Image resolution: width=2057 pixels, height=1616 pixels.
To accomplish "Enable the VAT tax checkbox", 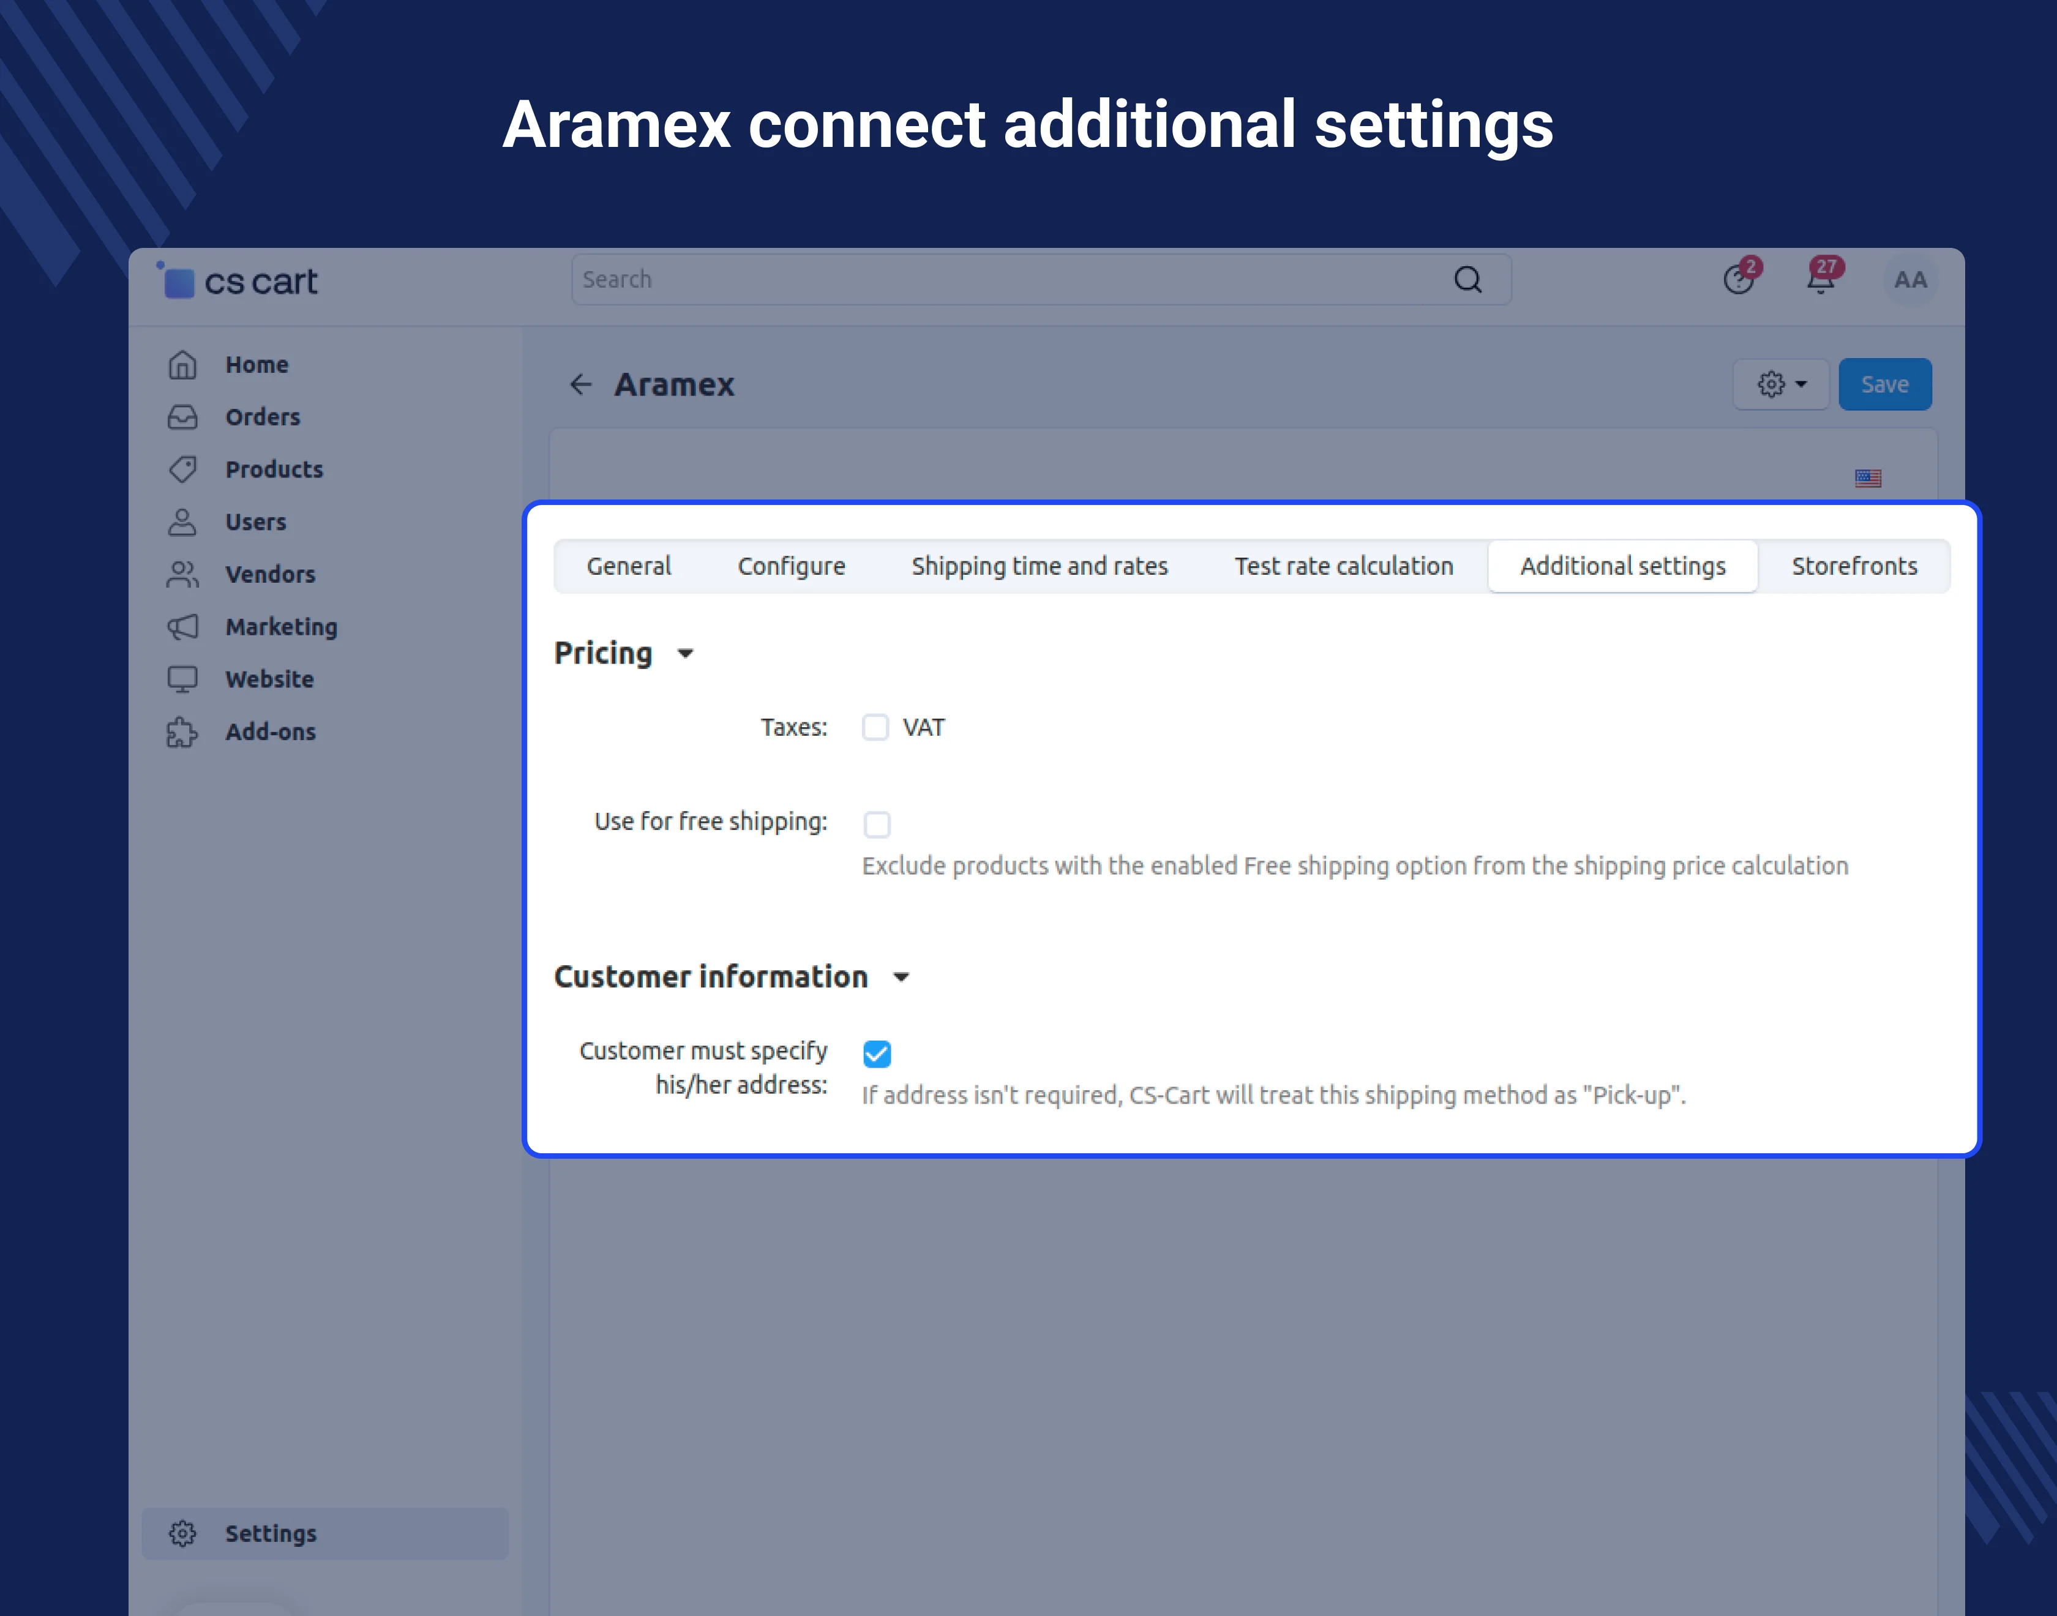I will coord(875,727).
